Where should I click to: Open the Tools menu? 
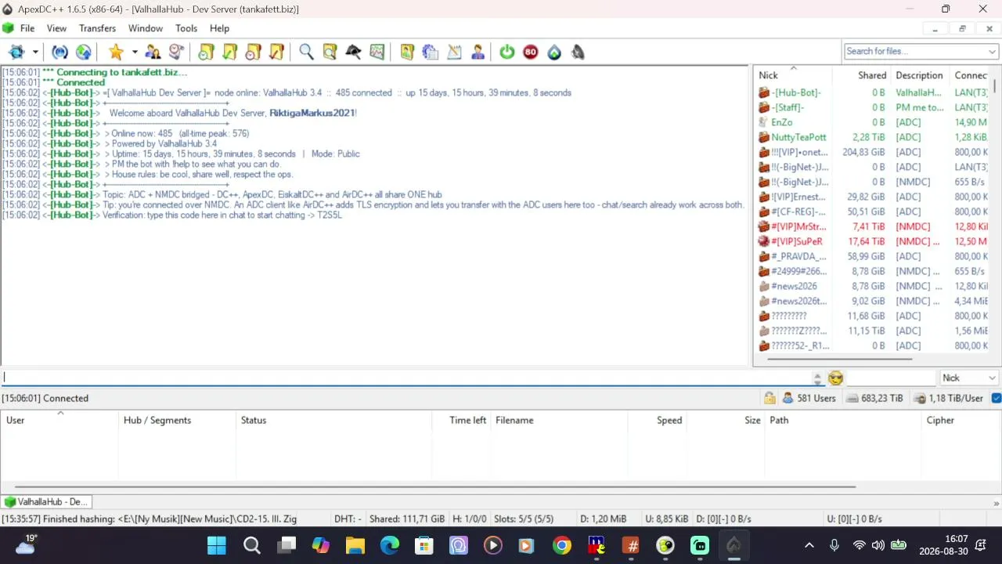point(186,28)
